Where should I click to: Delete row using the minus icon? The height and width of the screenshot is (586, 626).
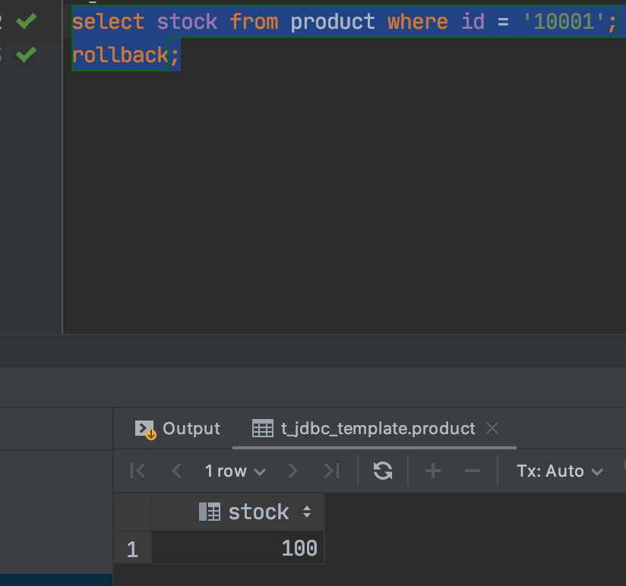point(473,471)
